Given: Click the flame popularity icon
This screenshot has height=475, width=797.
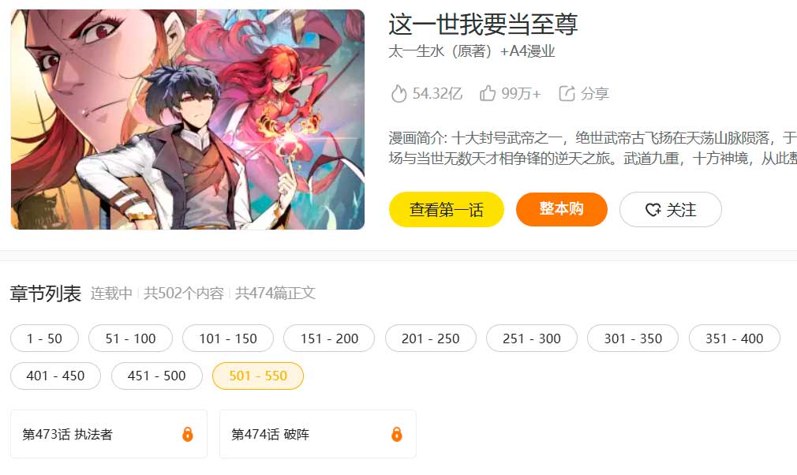Looking at the screenshot, I should pyautogui.click(x=399, y=93).
